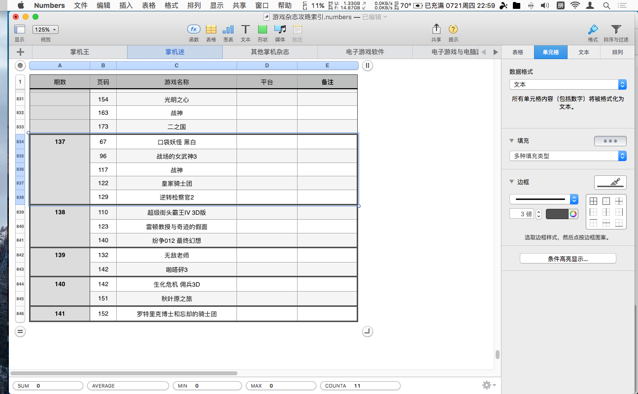
Task: Click the vertical scrollbar thumb
Action: click(x=498, y=355)
